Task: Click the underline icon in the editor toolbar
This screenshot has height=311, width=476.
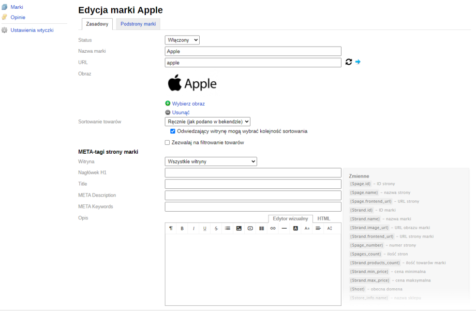Action: click(x=205, y=228)
